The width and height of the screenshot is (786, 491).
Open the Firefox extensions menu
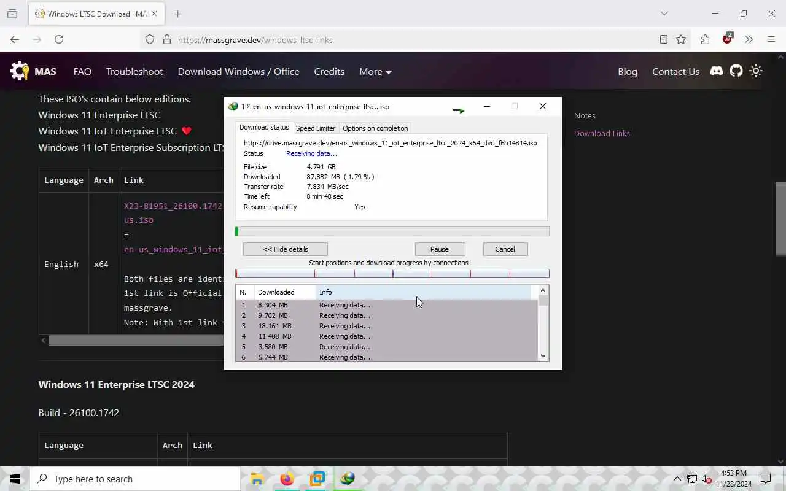point(705,39)
